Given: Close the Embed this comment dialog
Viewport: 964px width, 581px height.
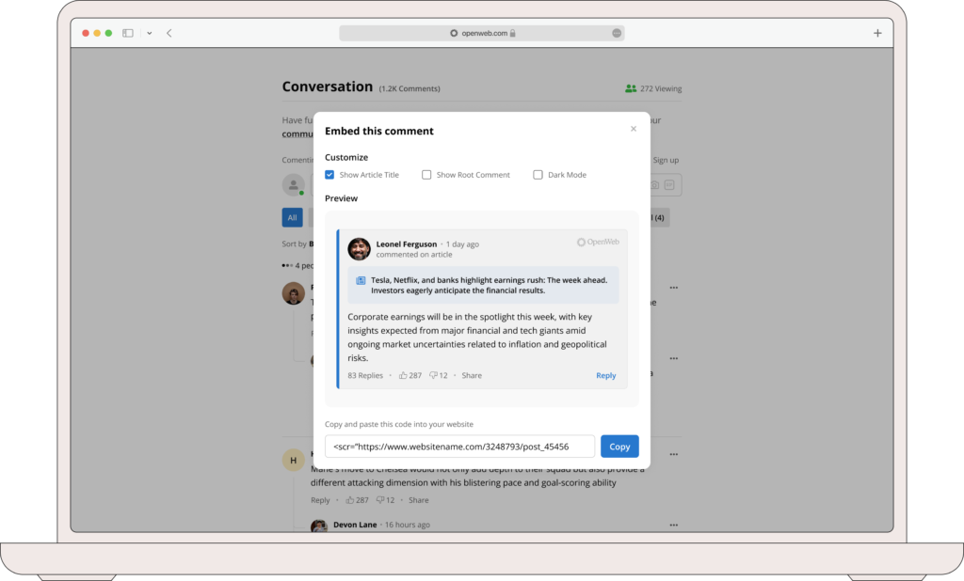Looking at the screenshot, I should (634, 129).
